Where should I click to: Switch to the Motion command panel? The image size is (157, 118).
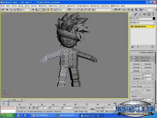[x=144, y=14]
